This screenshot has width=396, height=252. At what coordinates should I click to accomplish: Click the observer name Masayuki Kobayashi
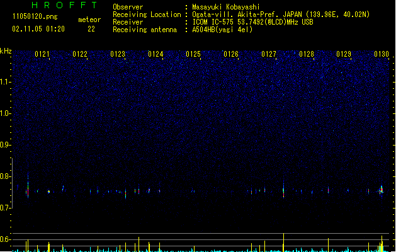tap(226, 7)
